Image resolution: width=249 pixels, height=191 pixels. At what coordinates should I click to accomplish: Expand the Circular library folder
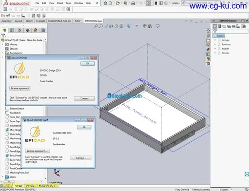coord(215,40)
